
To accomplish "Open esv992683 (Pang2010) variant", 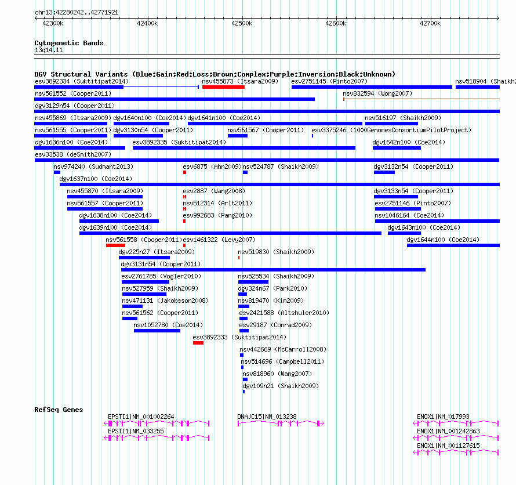I will tap(184, 221).
